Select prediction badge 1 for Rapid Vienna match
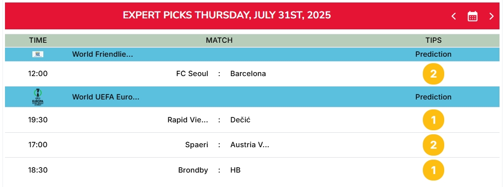 (433, 120)
